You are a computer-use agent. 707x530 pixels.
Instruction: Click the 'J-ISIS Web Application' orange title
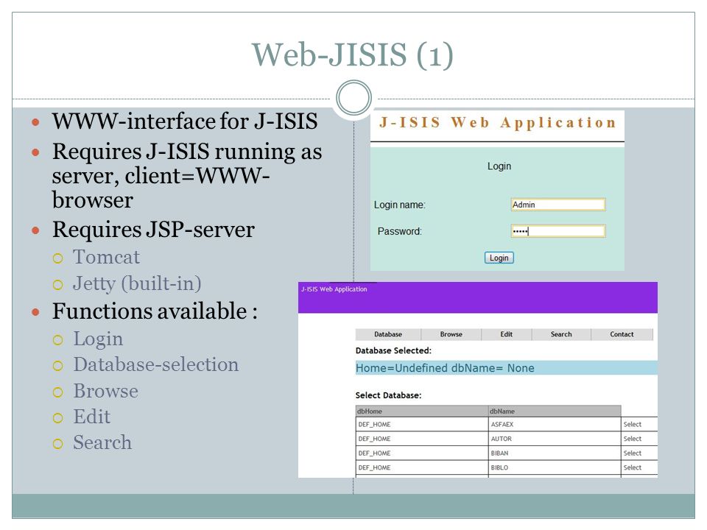click(498, 123)
